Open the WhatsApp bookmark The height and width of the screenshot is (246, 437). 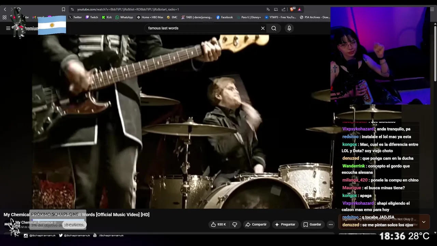[124, 17]
